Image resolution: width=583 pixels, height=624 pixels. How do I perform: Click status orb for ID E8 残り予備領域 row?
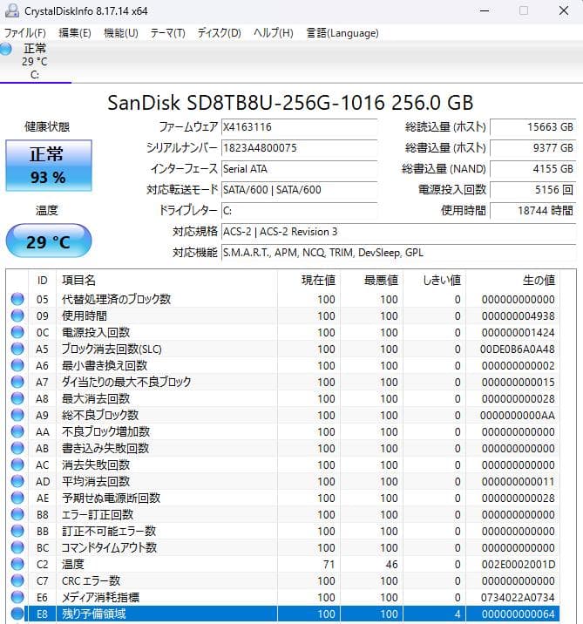[x=17, y=614]
